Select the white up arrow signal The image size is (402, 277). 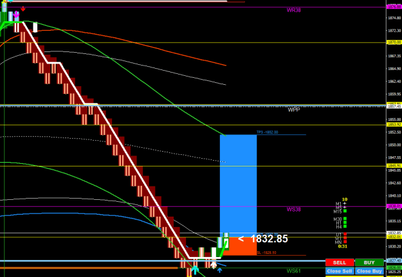coord(214,265)
